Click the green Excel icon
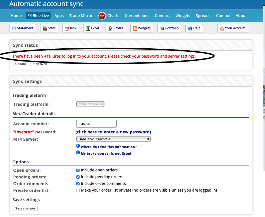The image size is (265, 217). (88, 29)
